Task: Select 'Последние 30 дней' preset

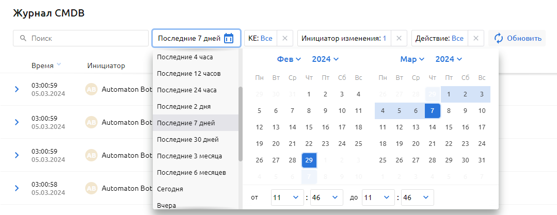Action: [187, 139]
